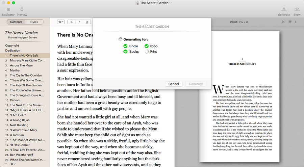Go to first page in preview
The height and width of the screenshot is (167, 304).
283,22
